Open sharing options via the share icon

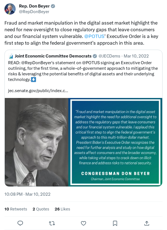point(146,223)
